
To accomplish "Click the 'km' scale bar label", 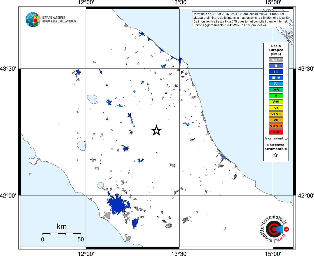I will tap(62, 226).
